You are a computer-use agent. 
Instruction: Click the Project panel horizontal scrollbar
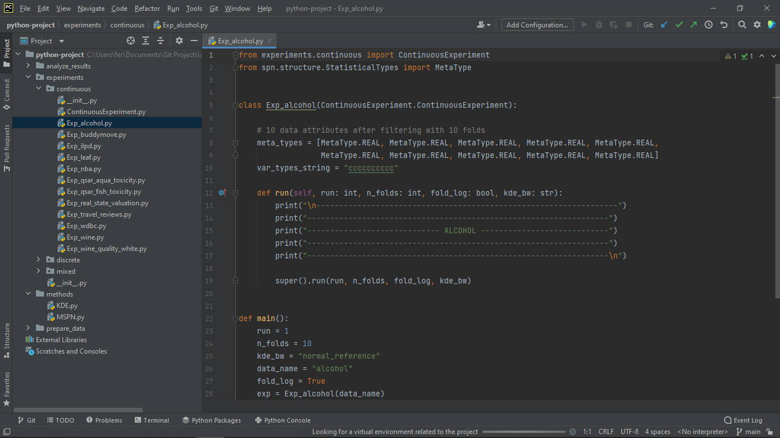point(78,410)
